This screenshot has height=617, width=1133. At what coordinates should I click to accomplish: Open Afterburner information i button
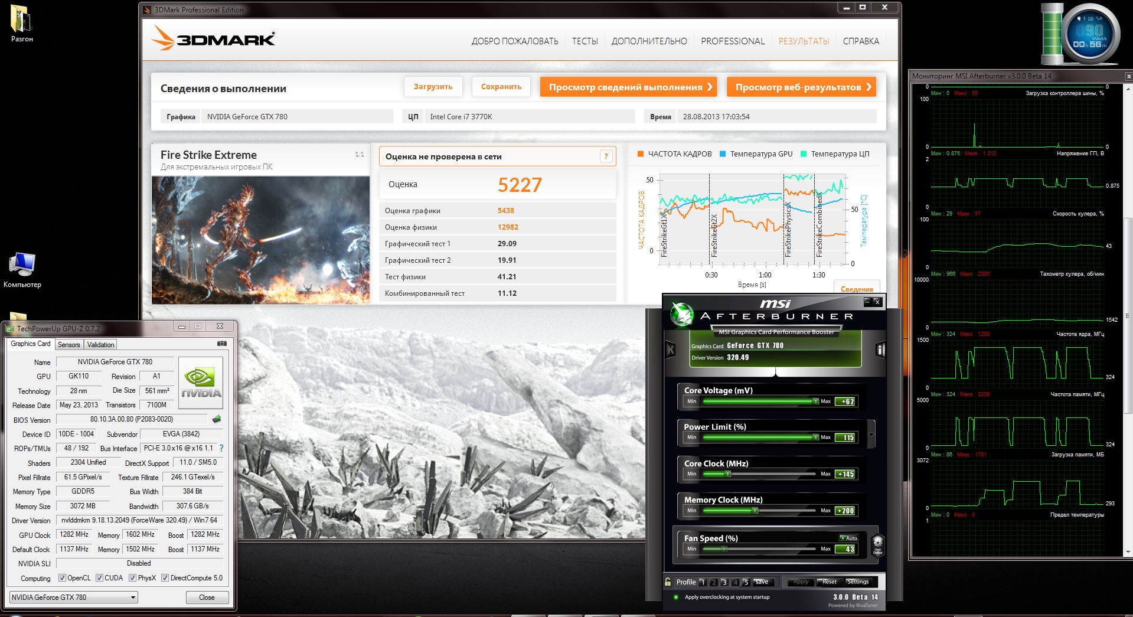880,350
